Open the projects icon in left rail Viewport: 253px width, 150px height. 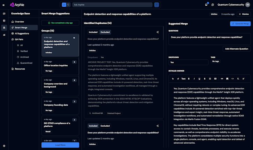pos(4,21)
